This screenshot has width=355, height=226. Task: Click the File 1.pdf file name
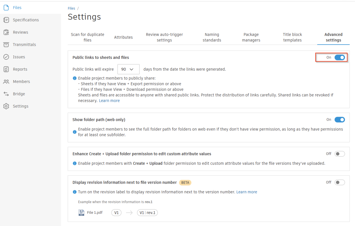pos(95,213)
